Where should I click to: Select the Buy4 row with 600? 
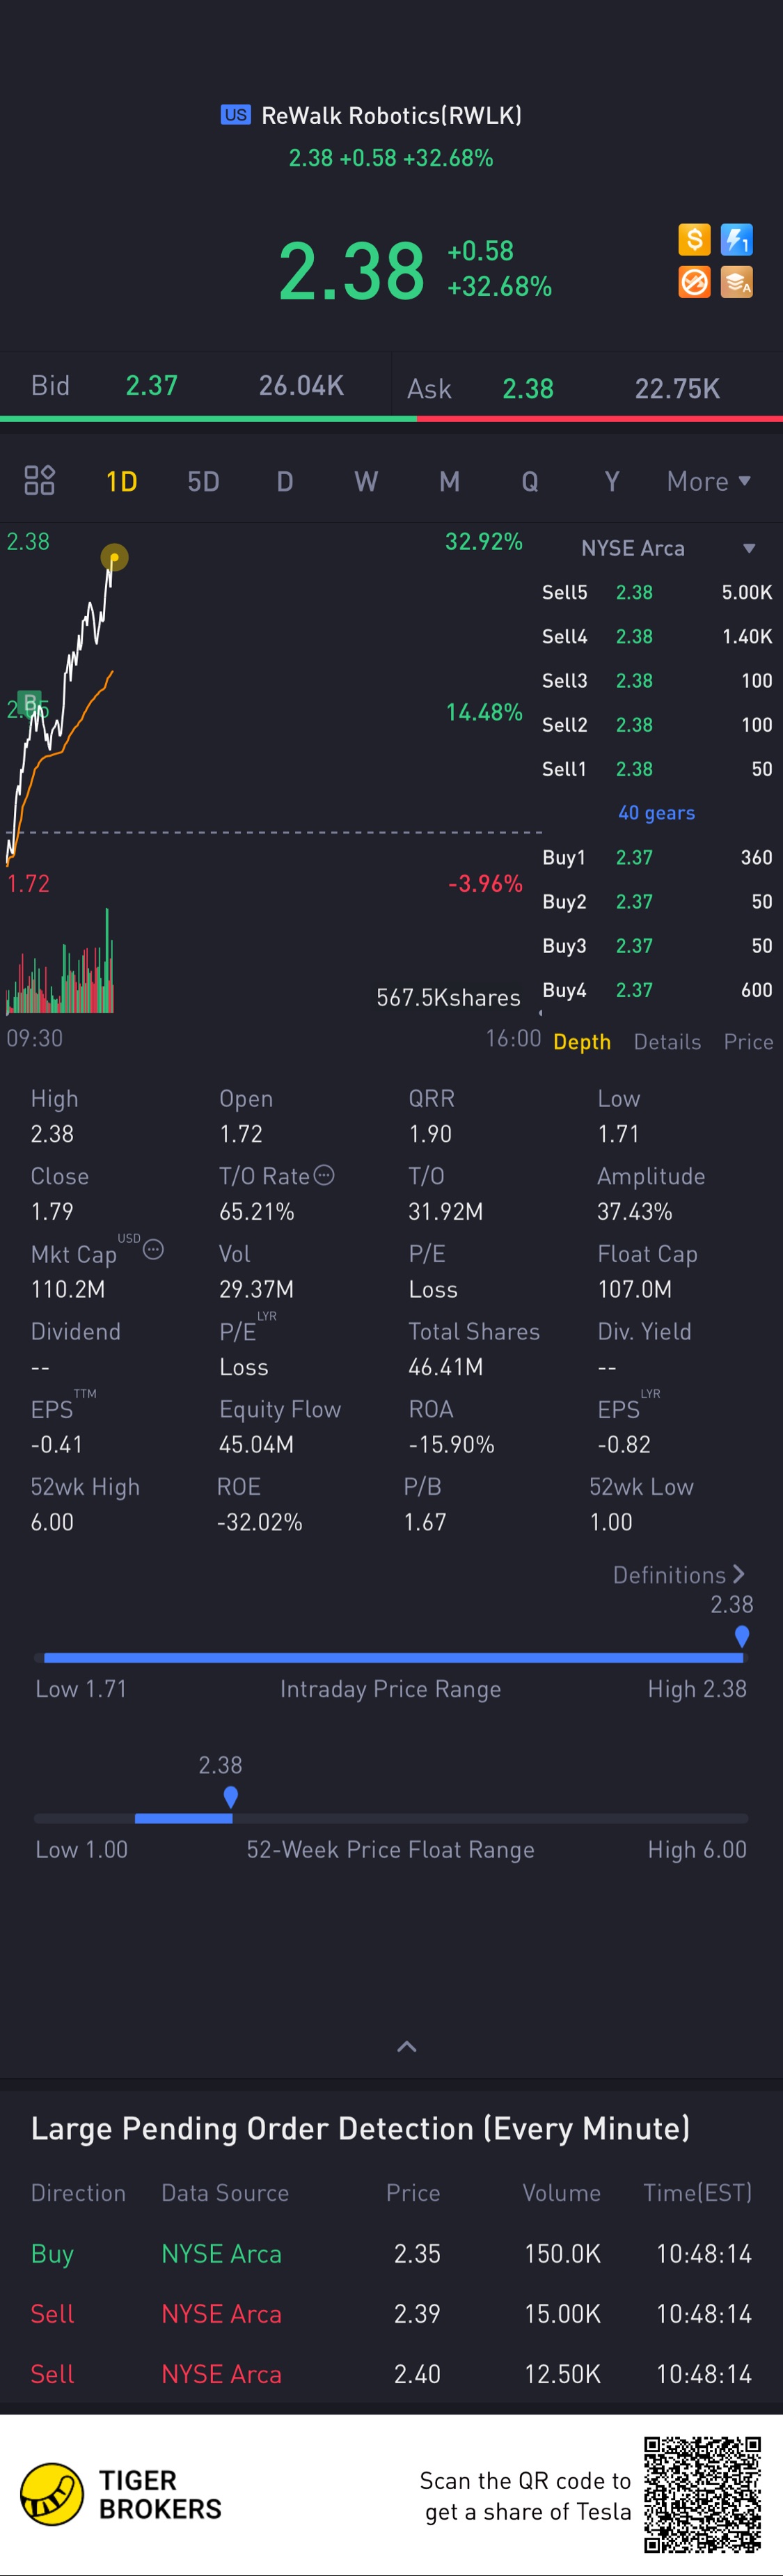click(x=657, y=990)
